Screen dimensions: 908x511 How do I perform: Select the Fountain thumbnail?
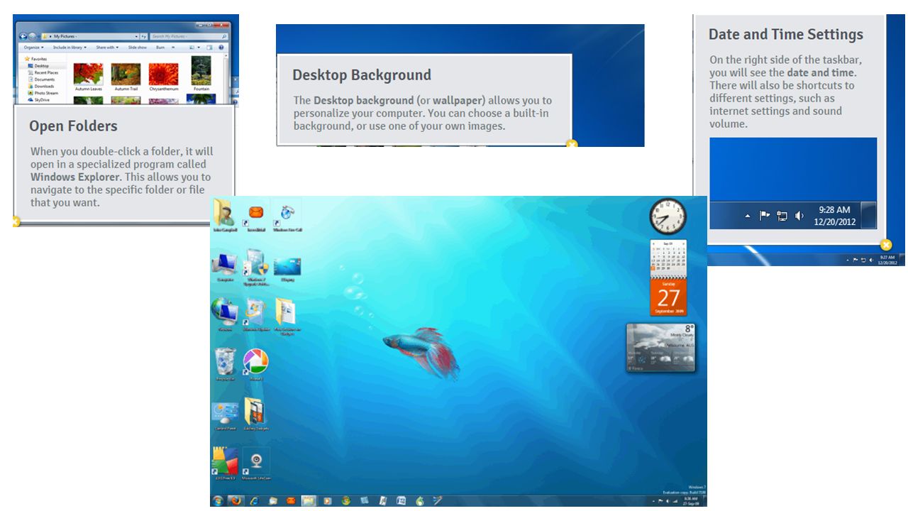(201, 70)
